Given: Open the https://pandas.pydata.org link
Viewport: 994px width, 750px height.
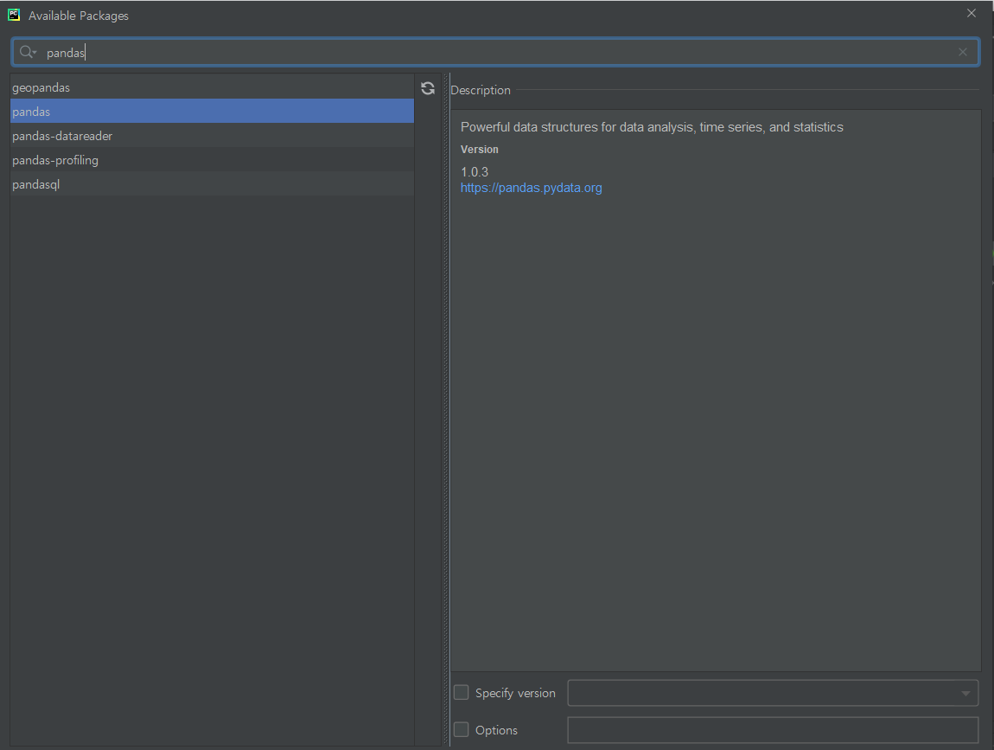Looking at the screenshot, I should (x=532, y=188).
